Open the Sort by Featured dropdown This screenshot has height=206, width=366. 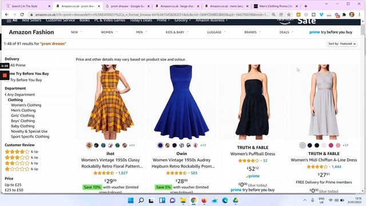point(342,43)
